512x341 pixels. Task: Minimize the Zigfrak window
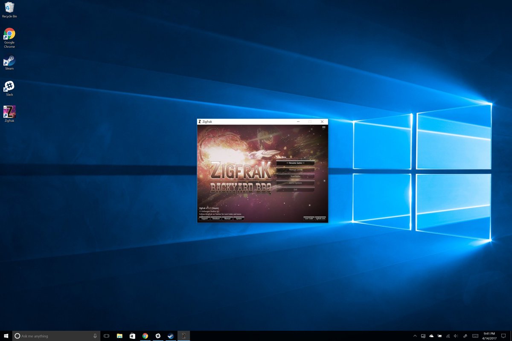tap(298, 121)
